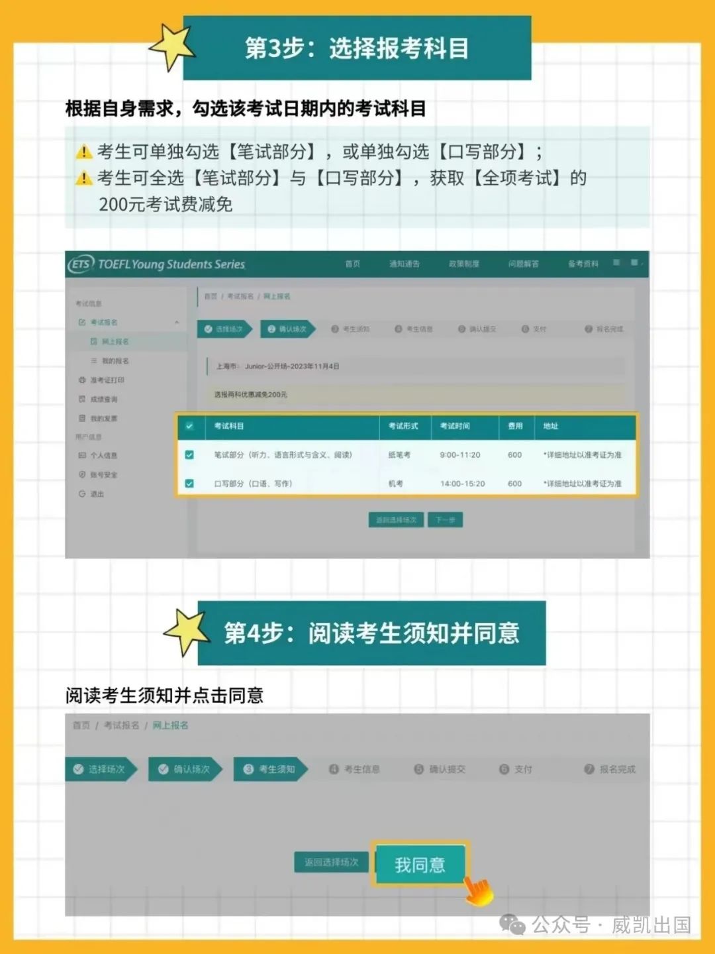The width and height of the screenshot is (715, 954).
Task: Open the 政策制度 top navigation item
Action: (x=463, y=264)
